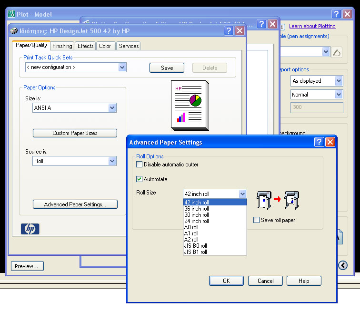This screenshot has width=360, height=310.
Task: Select JIS B1 roll option
Action: [x=215, y=252]
